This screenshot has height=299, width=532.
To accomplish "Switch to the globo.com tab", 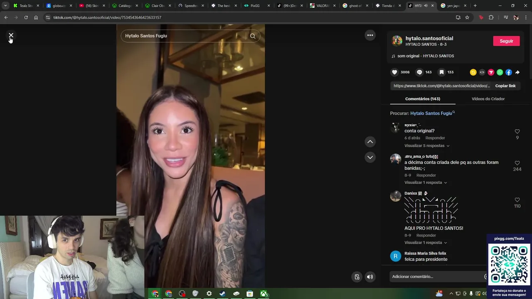I will tap(59, 6).
